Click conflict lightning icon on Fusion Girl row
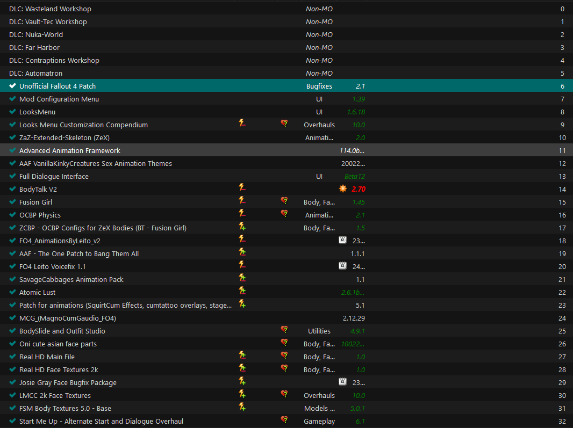The image size is (573, 428). point(242,200)
